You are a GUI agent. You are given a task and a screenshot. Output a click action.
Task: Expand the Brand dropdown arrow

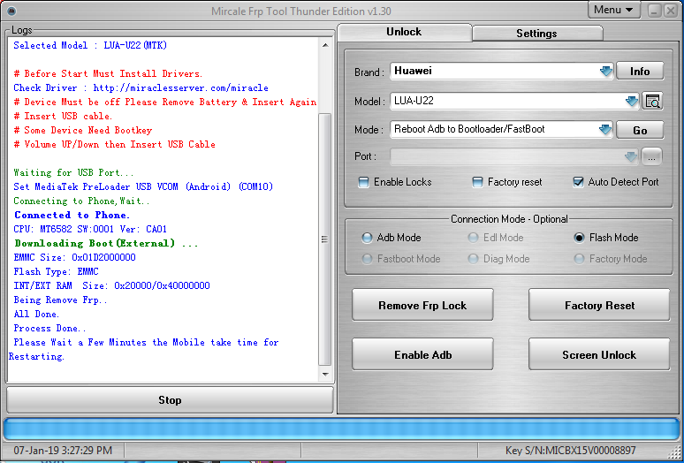tap(606, 71)
